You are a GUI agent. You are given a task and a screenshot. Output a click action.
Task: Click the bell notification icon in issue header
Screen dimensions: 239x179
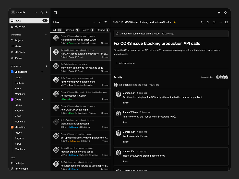pyautogui.click(x=202, y=22)
